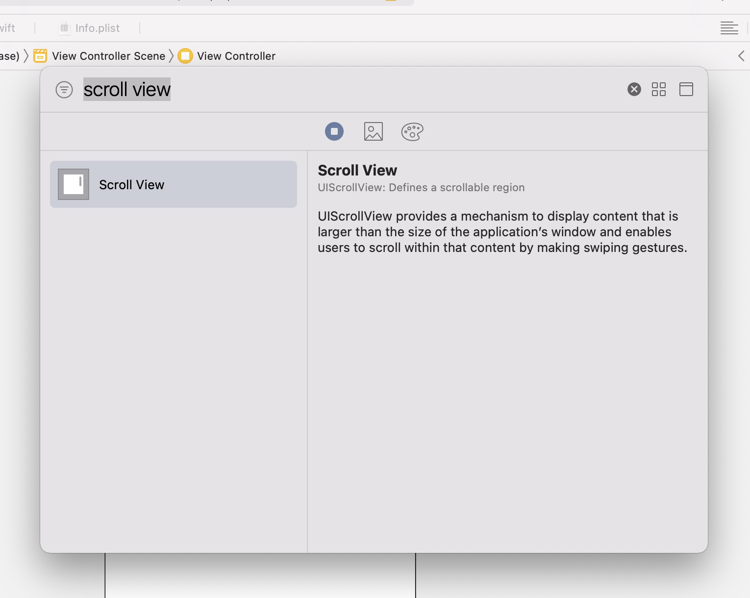Expand the partially visible Base breadcrumb
Image resolution: width=750 pixels, height=598 pixels.
(x=9, y=56)
